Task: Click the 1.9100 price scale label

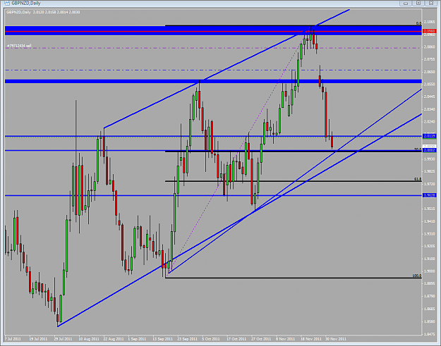Action: point(430,259)
